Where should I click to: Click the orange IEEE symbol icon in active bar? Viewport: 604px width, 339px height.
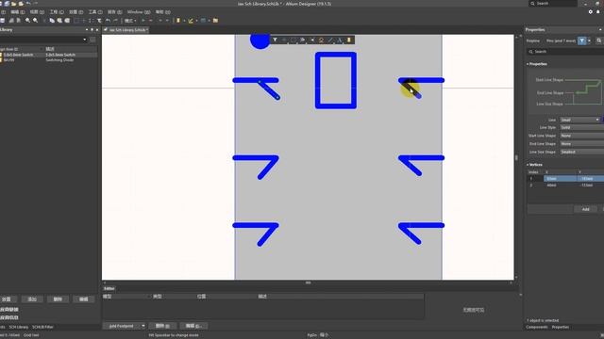(321, 40)
